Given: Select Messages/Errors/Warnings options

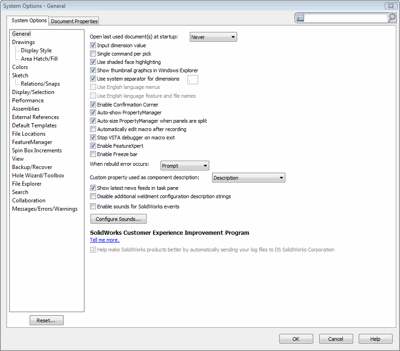Looking at the screenshot, I should coord(45,209).
